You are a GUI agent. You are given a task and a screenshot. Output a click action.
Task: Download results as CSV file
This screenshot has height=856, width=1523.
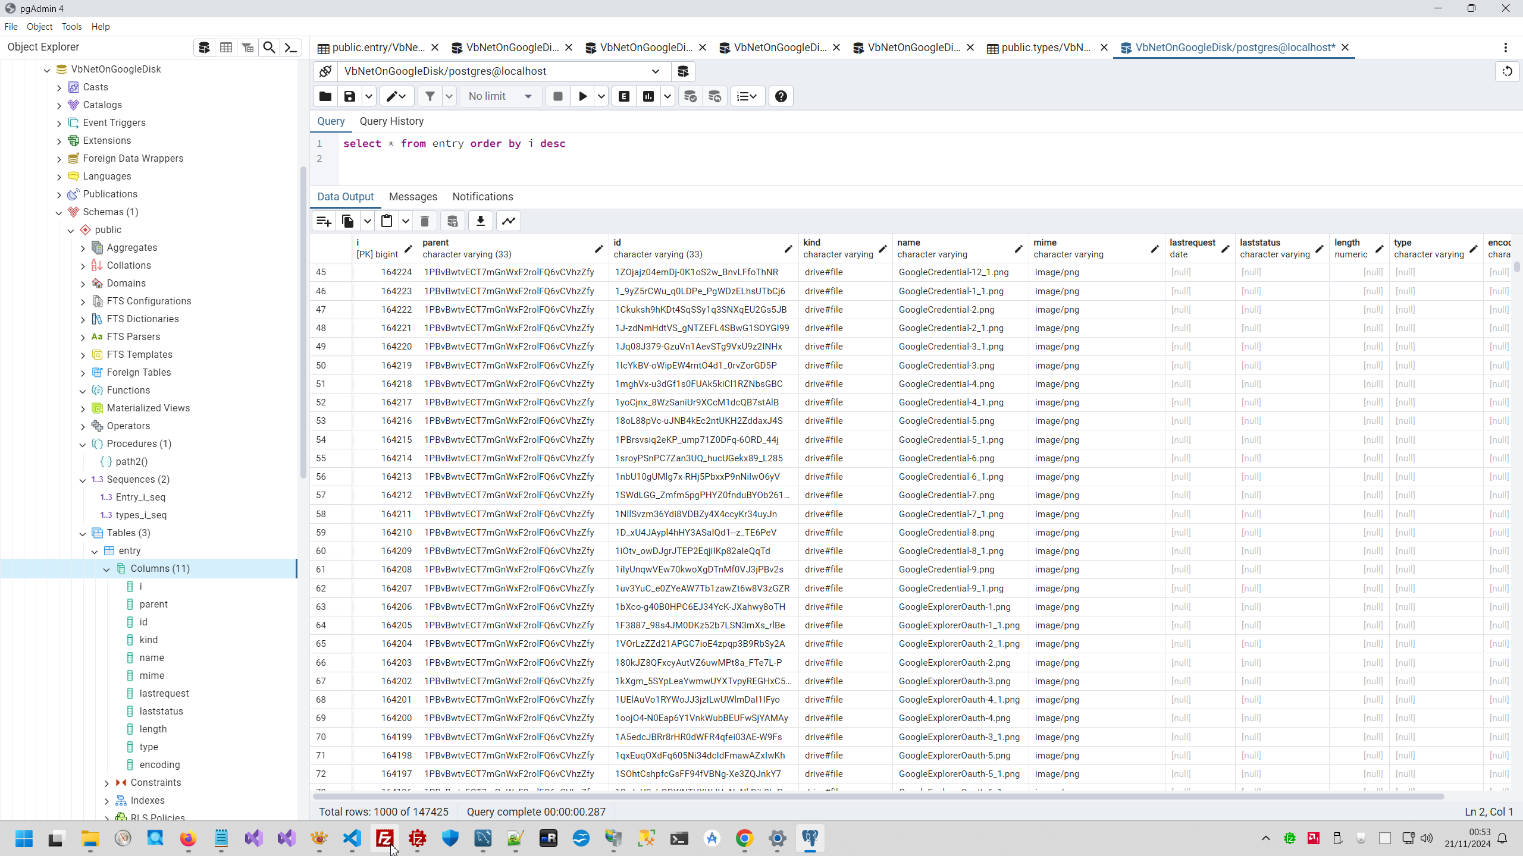click(x=481, y=221)
